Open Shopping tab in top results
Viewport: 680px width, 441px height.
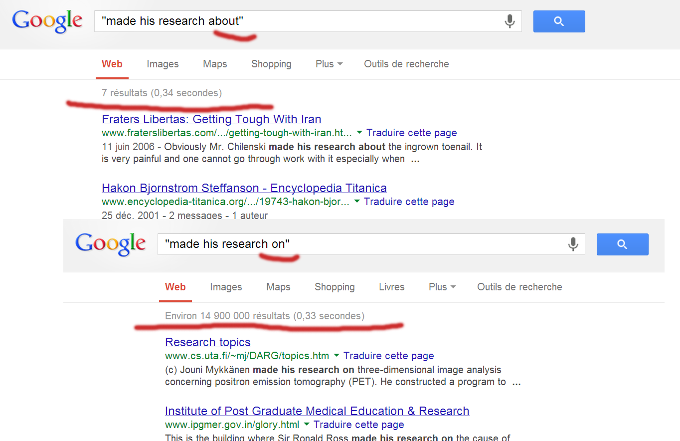(x=271, y=64)
